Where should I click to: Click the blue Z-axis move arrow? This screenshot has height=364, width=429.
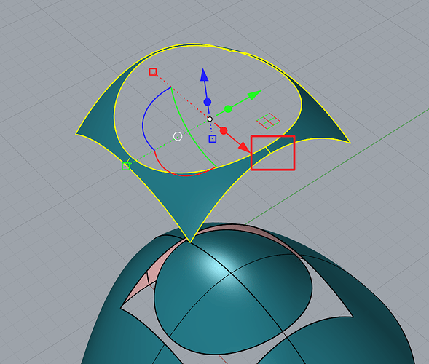point(204,75)
